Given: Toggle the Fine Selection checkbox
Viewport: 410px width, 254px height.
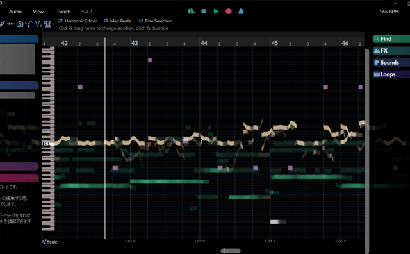Looking at the screenshot, I should point(156,21).
